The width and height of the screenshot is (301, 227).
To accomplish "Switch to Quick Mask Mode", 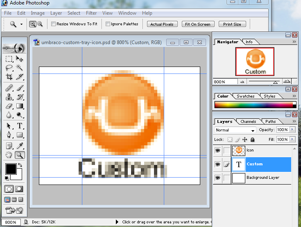I will 19,189.
